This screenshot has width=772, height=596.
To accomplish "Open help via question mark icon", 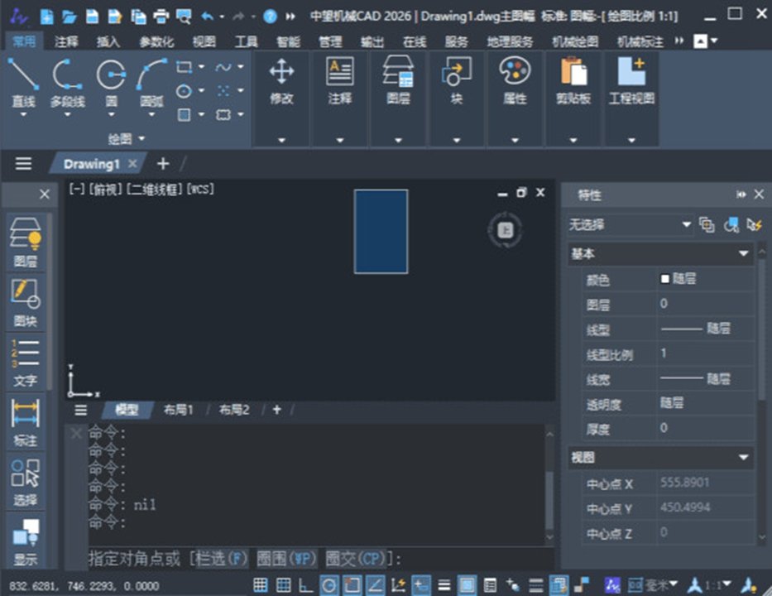I will click(x=270, y=17).
